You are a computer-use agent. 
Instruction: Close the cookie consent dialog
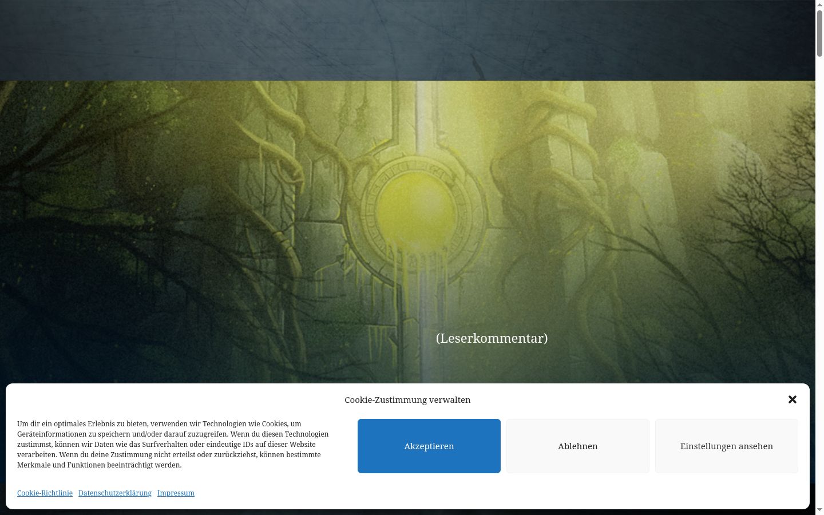792,399
